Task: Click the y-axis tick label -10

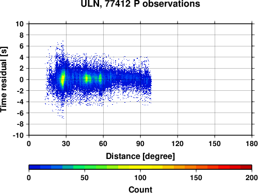Action: tap(19, 135)
